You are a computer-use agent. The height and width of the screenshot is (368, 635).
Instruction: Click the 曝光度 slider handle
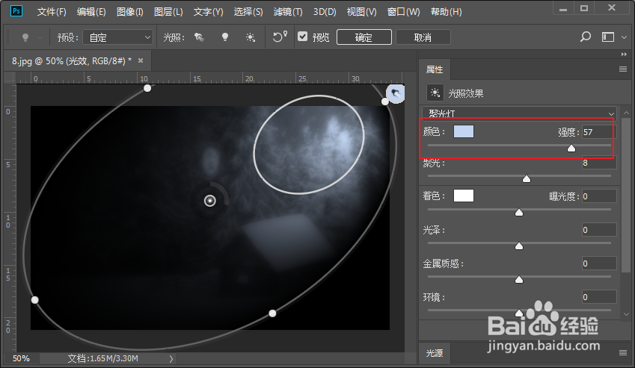click(x=519, y=213)
